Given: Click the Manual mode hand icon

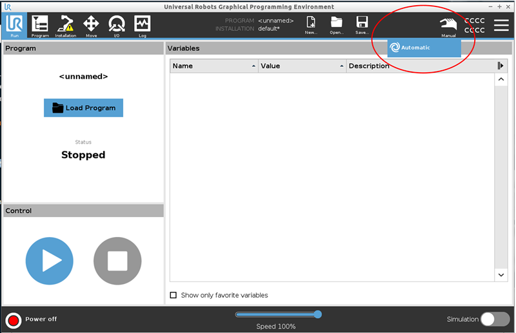Looking at the screenshot, I should (448, 26).
